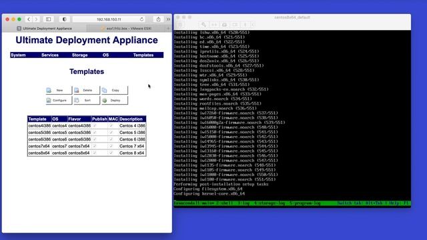Switch to VMware ESXi browser tab
The height and width of the screenshot is (240, 427).
[x=126, y=28]
